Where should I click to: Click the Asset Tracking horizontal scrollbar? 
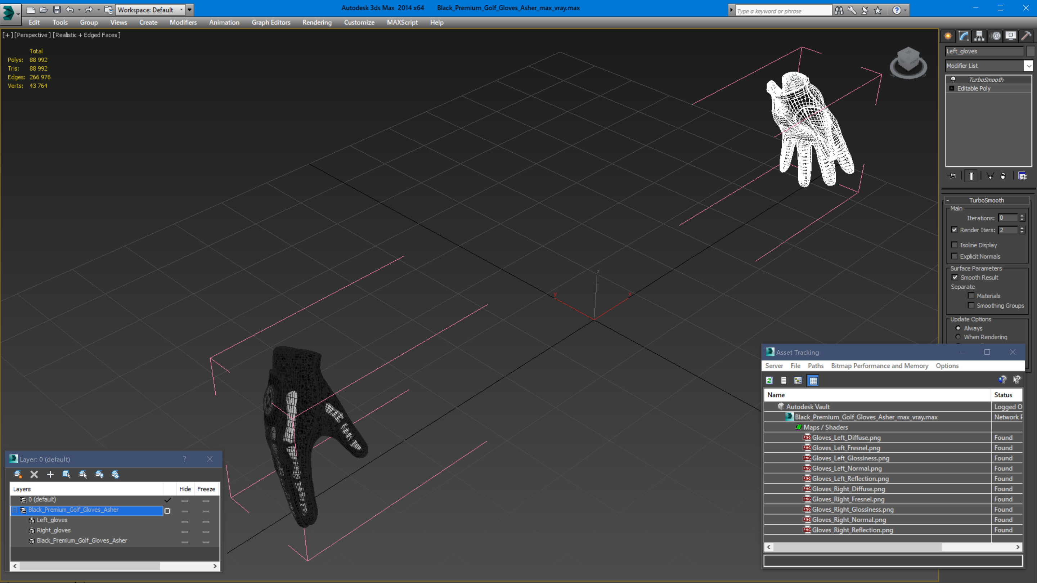tap(893, 547)
